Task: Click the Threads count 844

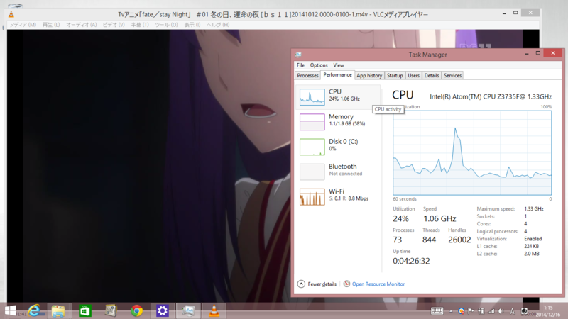Action: pos(430,240)
